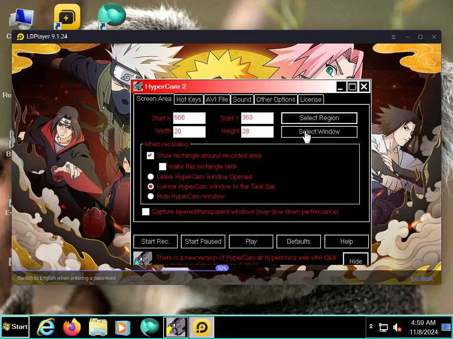
Task: Show hidden tray icons chevron
Action: [x=371, y=326]
